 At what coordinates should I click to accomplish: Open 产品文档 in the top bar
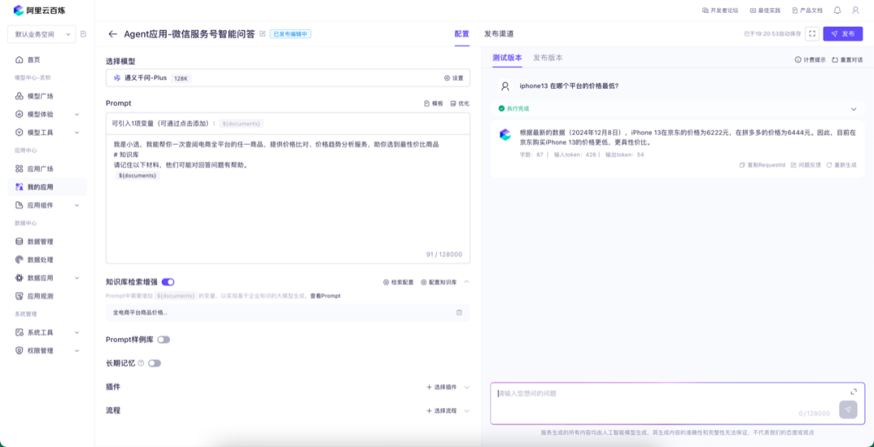tap(807, 10)
